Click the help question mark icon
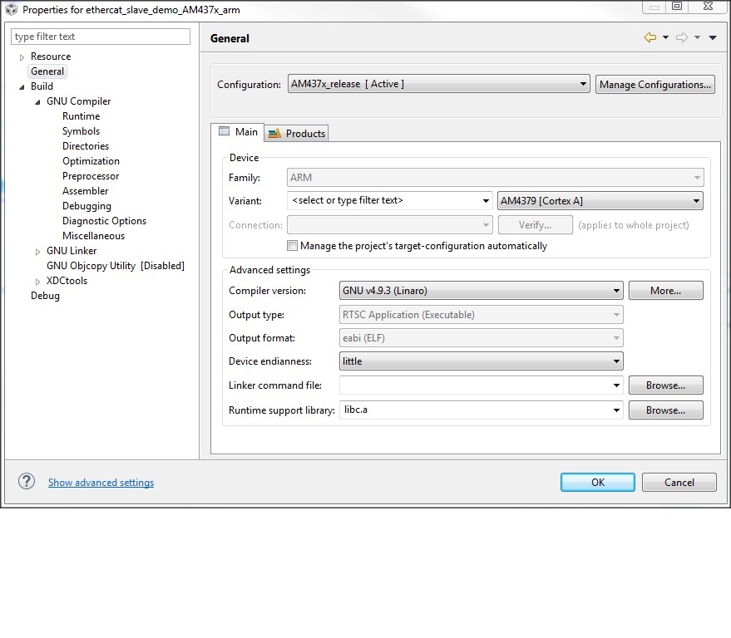Screen dimensions: 731x638 point(27,482)
